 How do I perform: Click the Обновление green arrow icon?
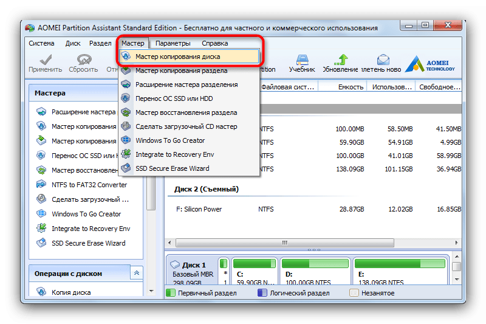click(x=340, y=59)
